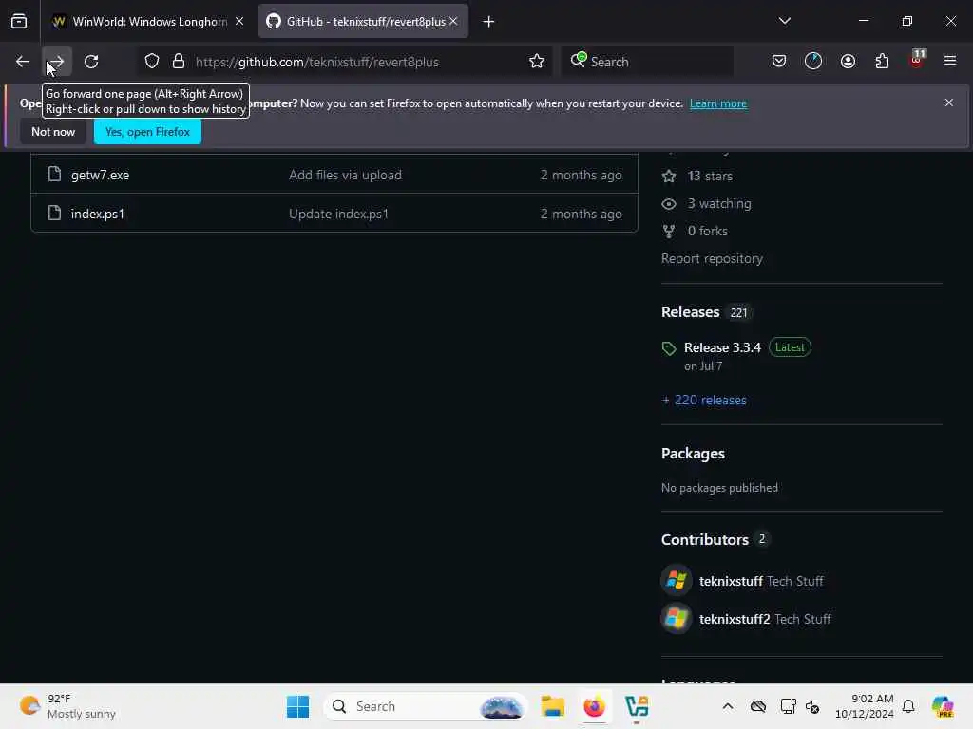
Task: View the 13 stars link
Action: coord(709,176)
